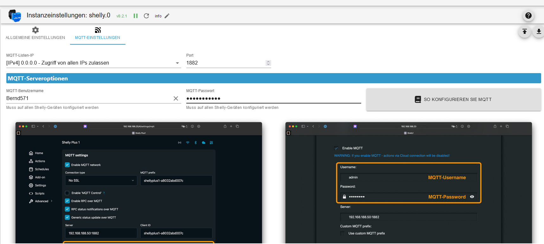This screenshot has width=544, height=244.
Task: Click Advanced wrench icon in Shelly screenshot
Action: pyautogui.click(x=31, y=201)
